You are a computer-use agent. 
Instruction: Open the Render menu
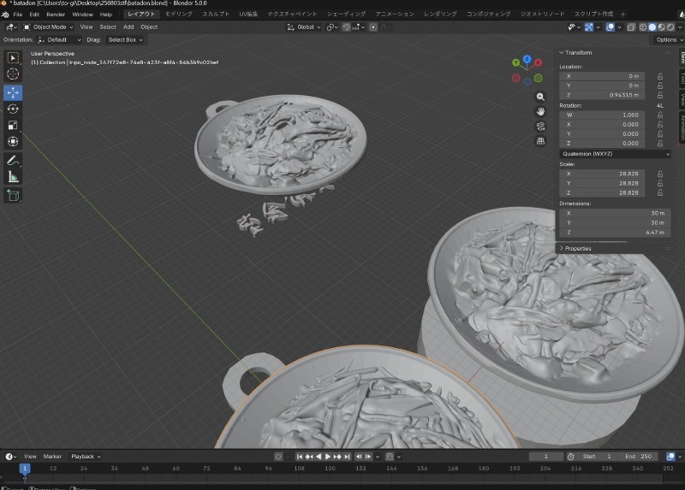[56, 15]
